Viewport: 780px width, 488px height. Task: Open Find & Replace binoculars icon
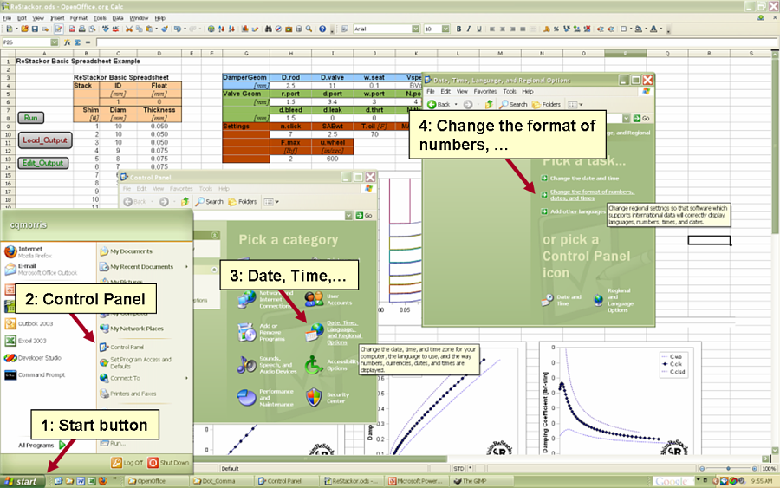tap(268, 29)
